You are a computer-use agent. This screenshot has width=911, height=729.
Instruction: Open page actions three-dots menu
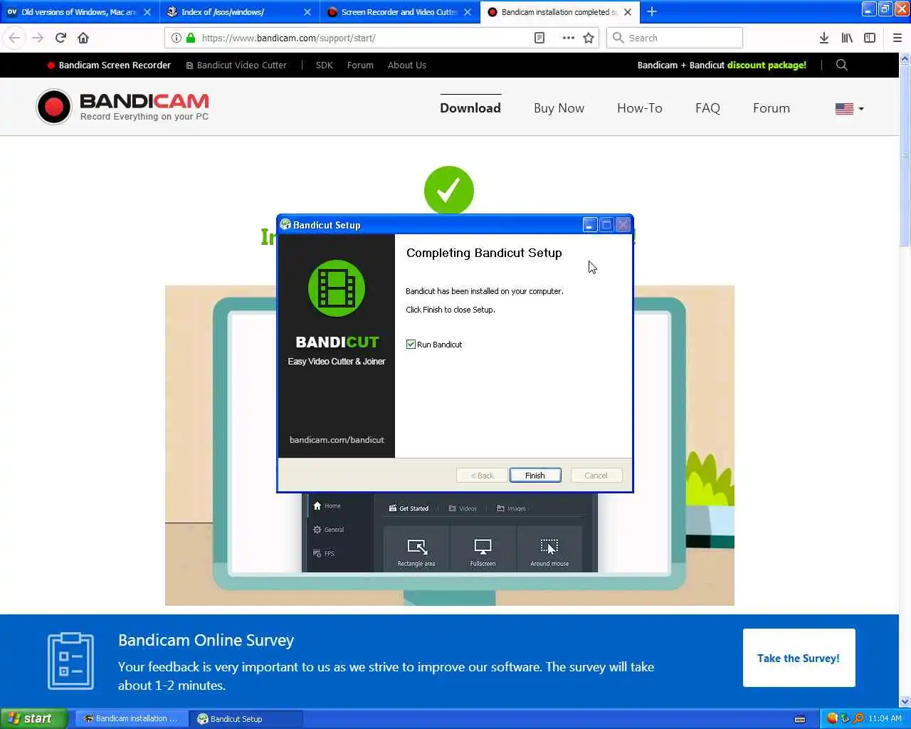point(568,38)
